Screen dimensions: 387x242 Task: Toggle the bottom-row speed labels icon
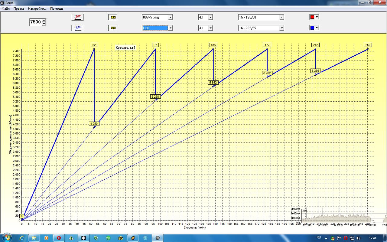tap(113, 28)
